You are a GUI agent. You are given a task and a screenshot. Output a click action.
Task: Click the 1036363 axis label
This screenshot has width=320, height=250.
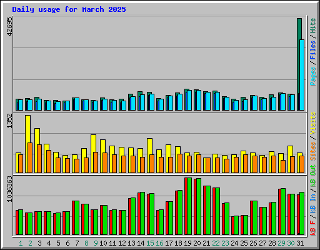pyautogui.click(x=9, y=189)
